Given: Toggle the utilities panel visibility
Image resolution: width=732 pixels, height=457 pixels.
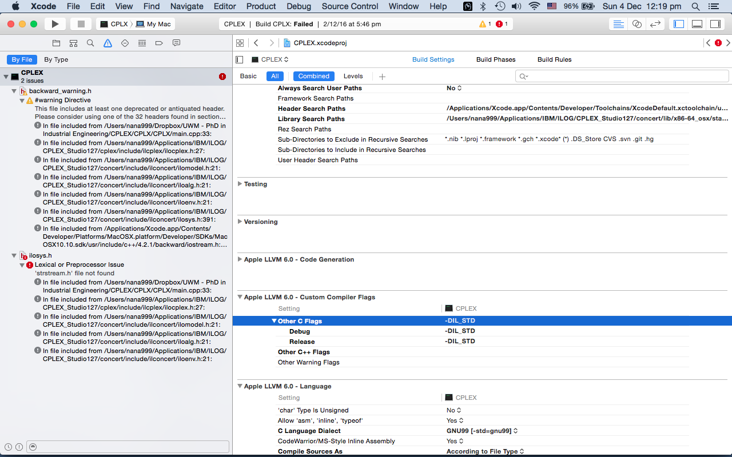Looking at the screenshot, I should point(715,24).
